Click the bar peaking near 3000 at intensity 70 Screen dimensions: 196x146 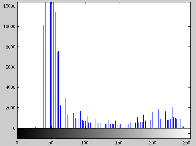pyautogui.click(x=65, y=113)
